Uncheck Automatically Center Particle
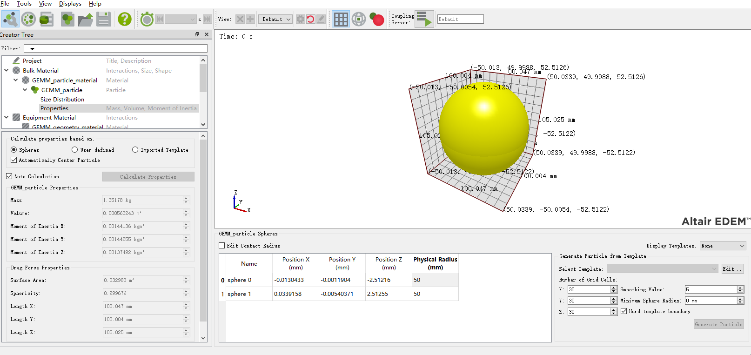Viewport: 751px width, 355px height. [x=14, y=160]
